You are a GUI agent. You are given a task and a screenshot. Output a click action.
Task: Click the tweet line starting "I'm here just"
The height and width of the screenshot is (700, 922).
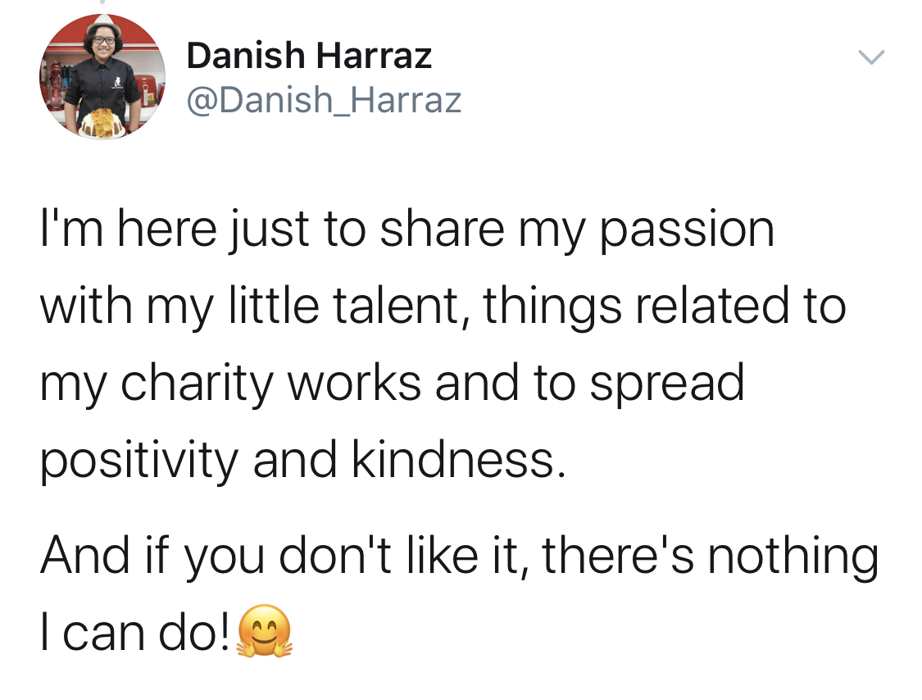(407, 230)
